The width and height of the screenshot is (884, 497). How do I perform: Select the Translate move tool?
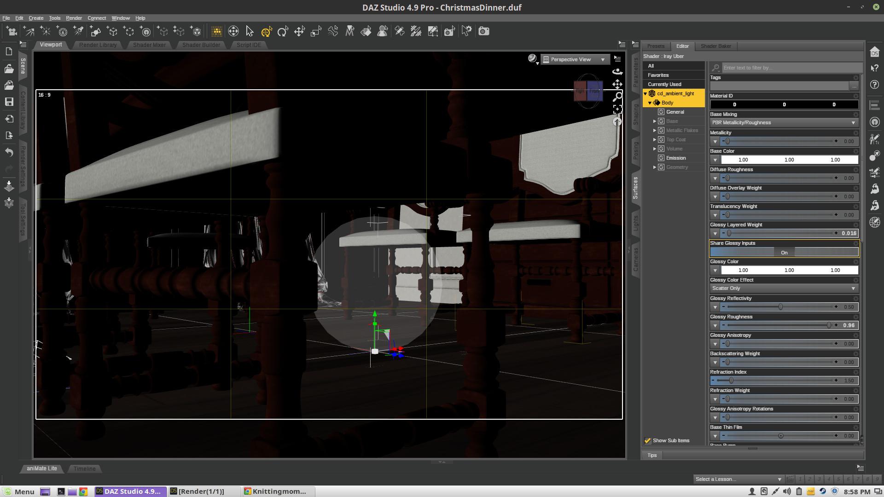tap(299, 31)
